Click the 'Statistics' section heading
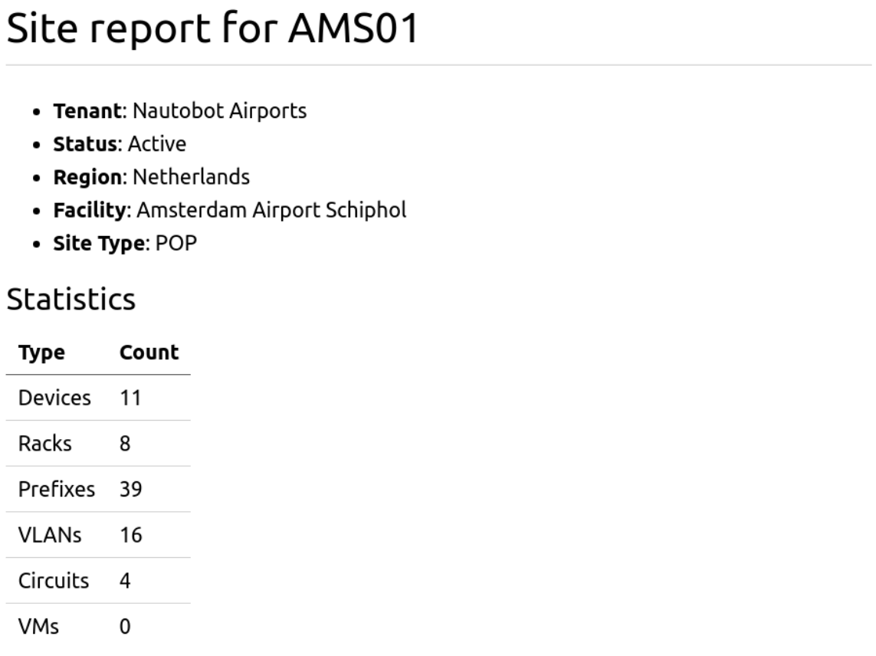This screenshot has width=876, height=656. [71, 300]
